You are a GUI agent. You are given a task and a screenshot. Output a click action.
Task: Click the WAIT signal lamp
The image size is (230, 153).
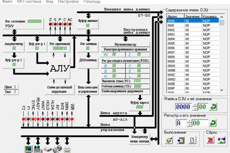(43, 119)
